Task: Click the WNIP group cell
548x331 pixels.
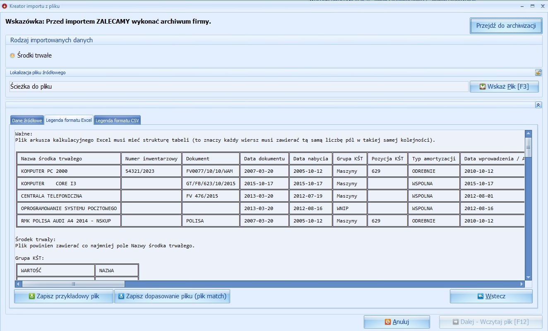Action: 349,208
